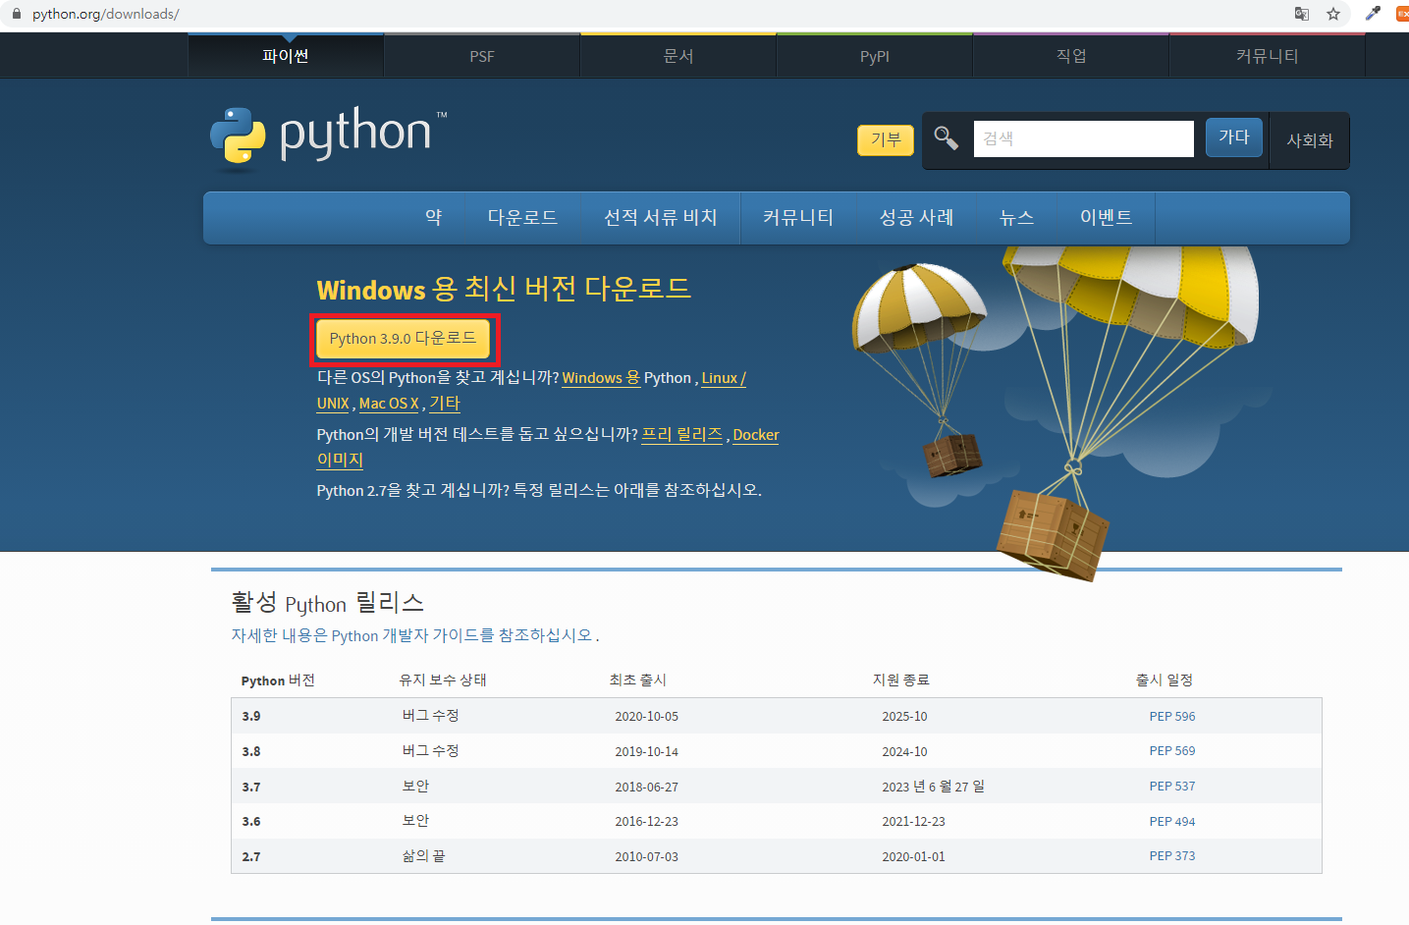Open the 다운로드 navigation menu
1409x925 pixels.
pyautogui.click(x=522, y=217)
